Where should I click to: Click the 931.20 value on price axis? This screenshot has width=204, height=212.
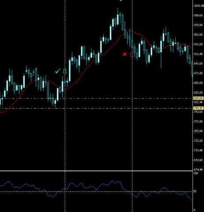click(x=198, y=44)
